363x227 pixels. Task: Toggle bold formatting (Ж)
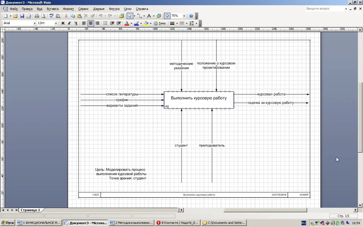(x=63, y=23)
